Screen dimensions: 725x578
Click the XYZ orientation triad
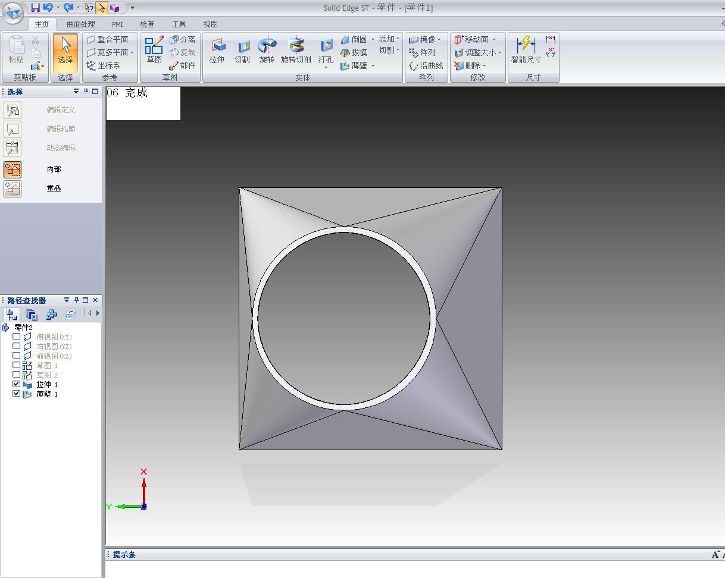tap(128, 489)
